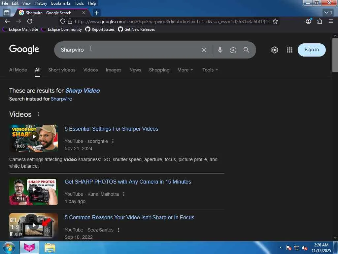Open Get New Releases bookmark
338x254 pixels.
coord(136,29)
